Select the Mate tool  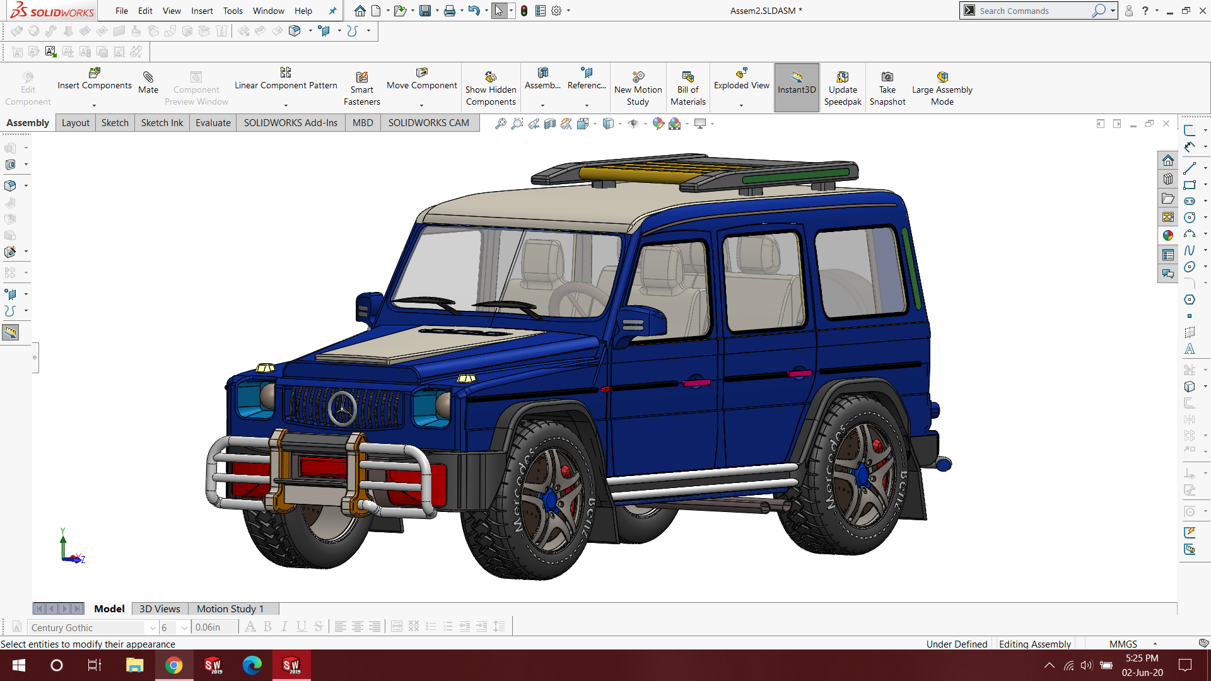coord(148,83)
